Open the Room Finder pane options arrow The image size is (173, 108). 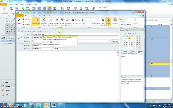(x=141, y=30)
